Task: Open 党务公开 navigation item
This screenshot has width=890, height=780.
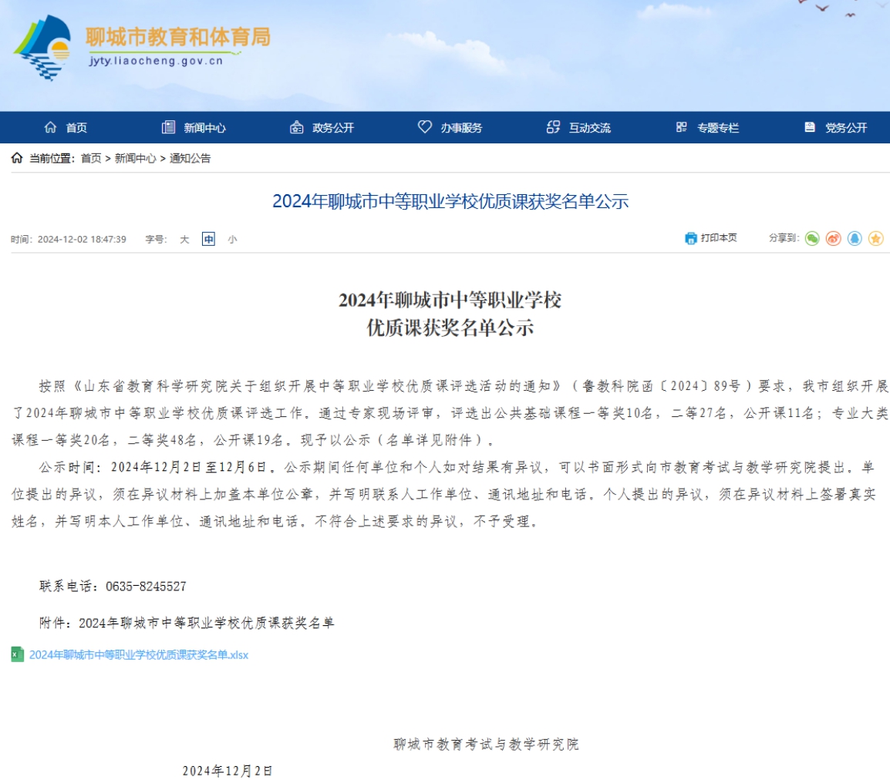Action: pyautogui.click(x=846, y=128)
